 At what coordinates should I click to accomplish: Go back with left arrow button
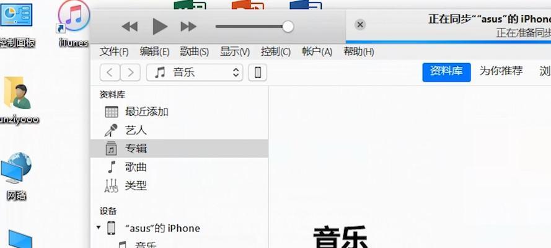pyautogui.click(x=110, y=73)
